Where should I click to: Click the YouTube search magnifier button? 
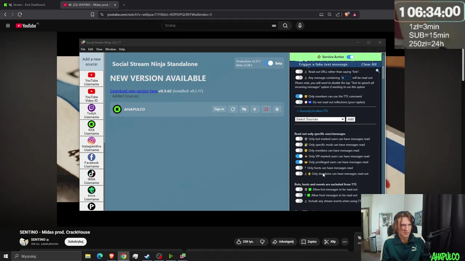coord(285,25)
